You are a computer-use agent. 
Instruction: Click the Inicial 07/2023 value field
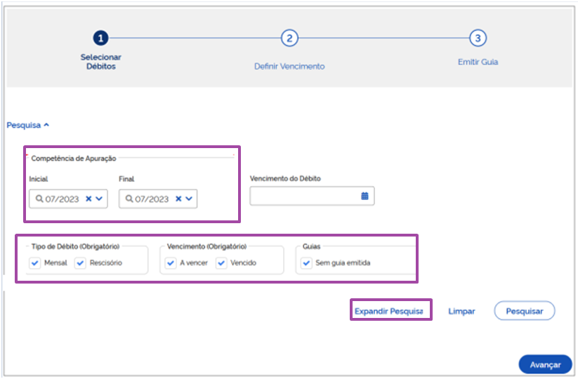pyautogui.click(x=69, y=199)
